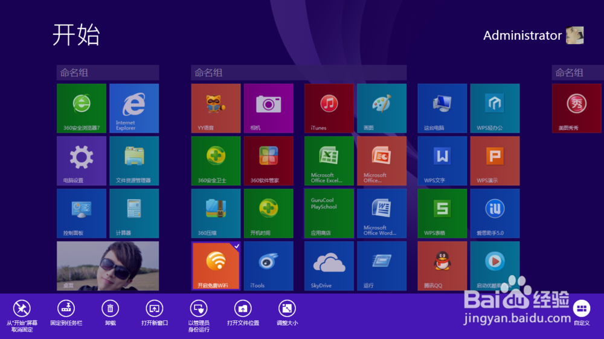Open the 开机时间 tile
Image resolution: width=604 pixels, height=339 pixels.
269,214
